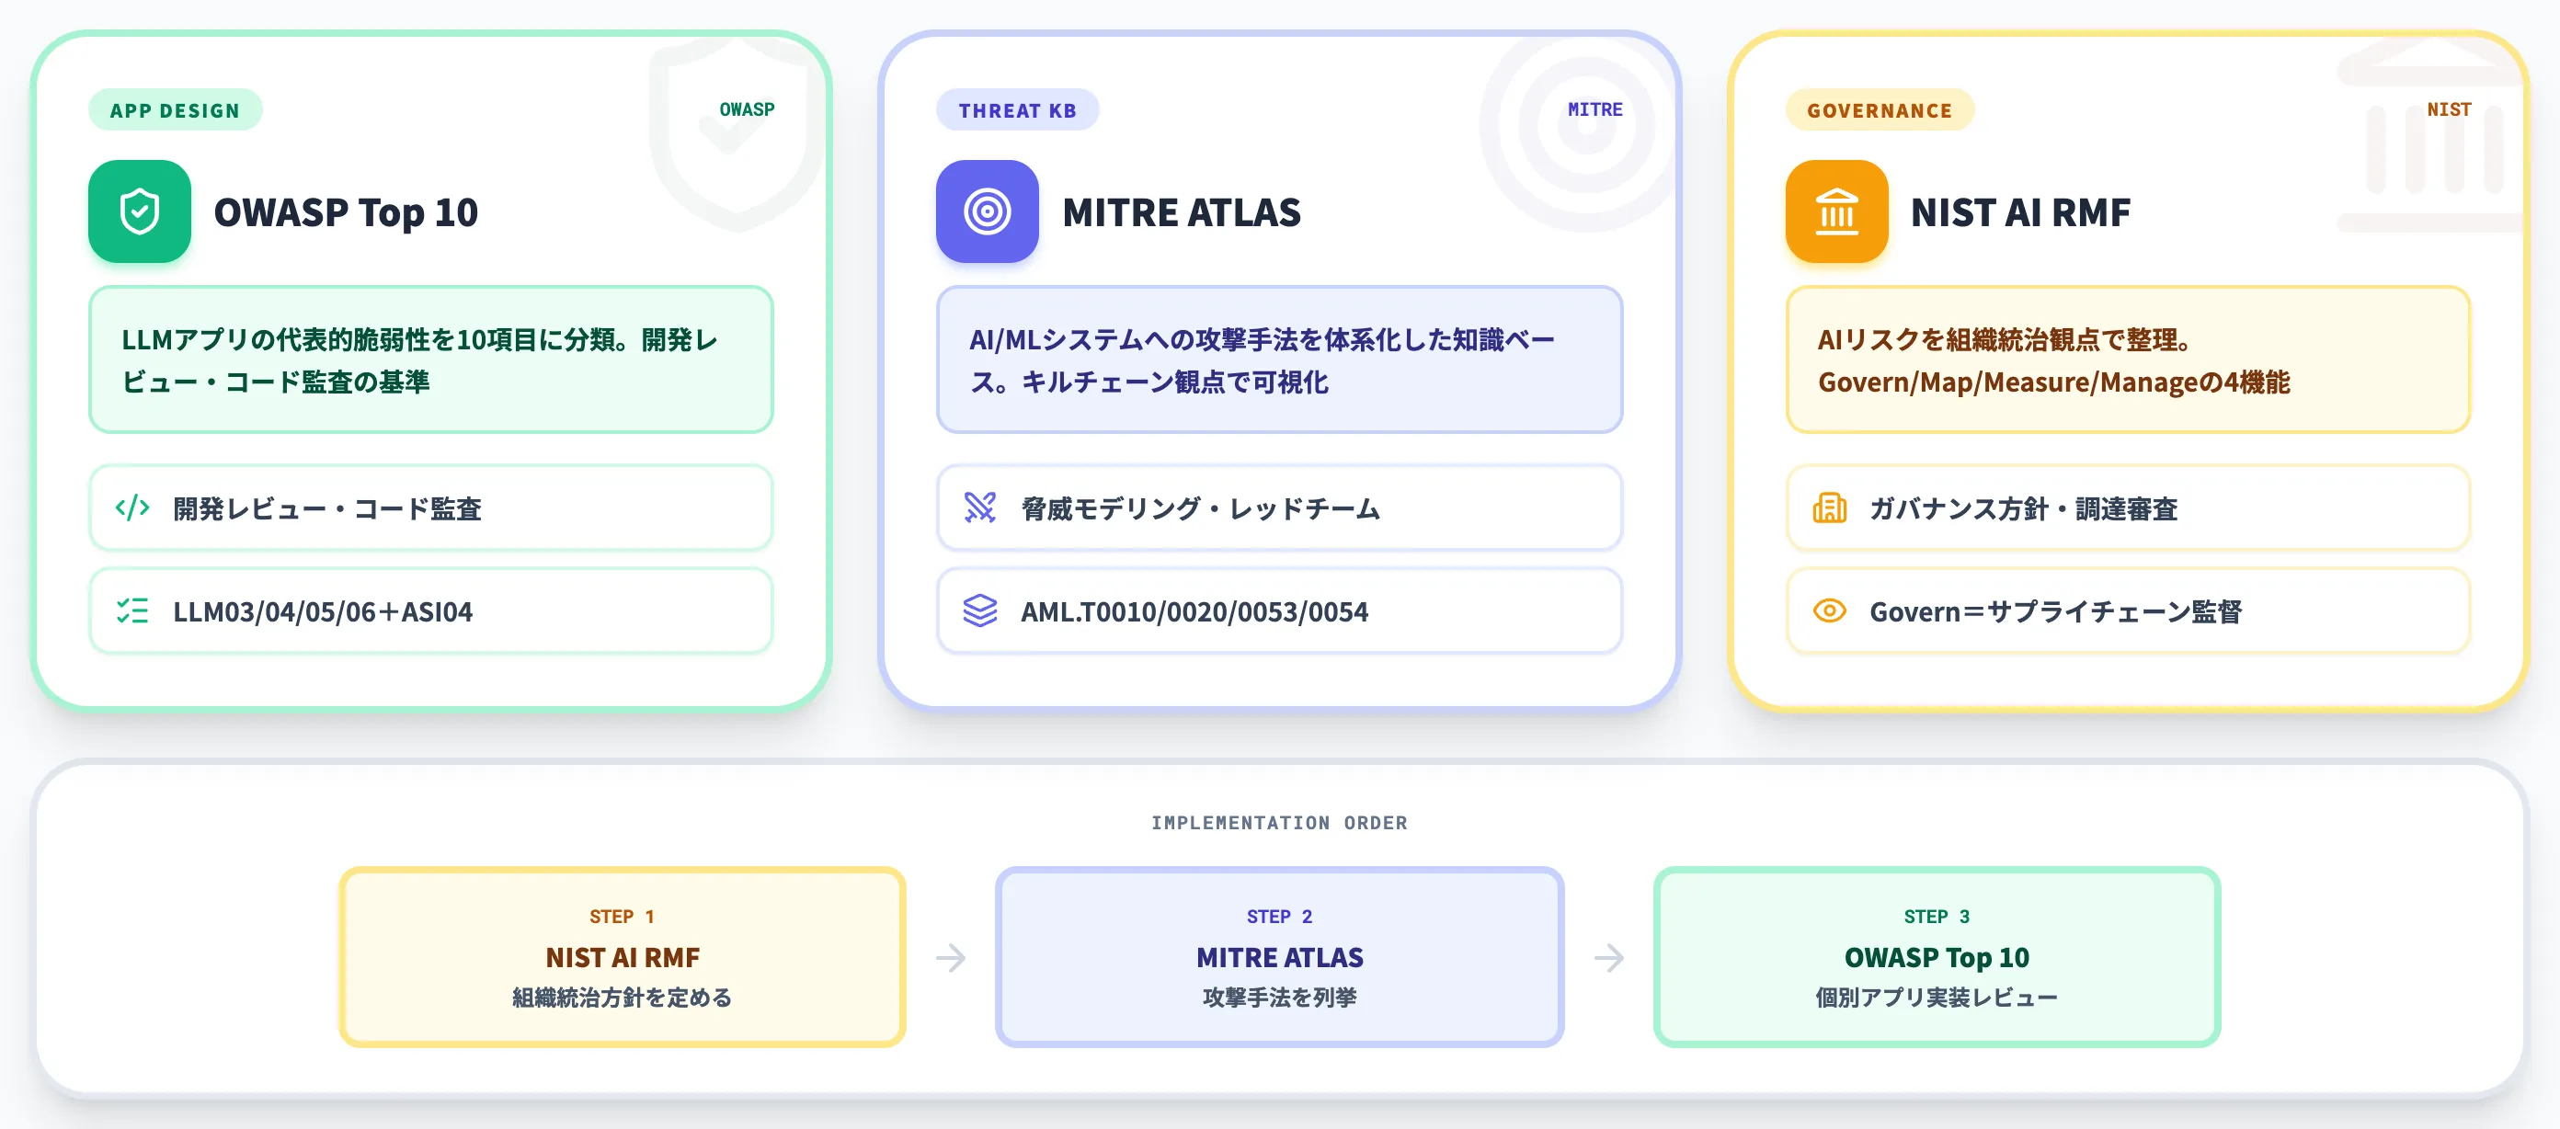Open the Step 3 OWASP Top 10 box
The height and width of the screenshot is (1129, 2560).
pos(1937,957)
